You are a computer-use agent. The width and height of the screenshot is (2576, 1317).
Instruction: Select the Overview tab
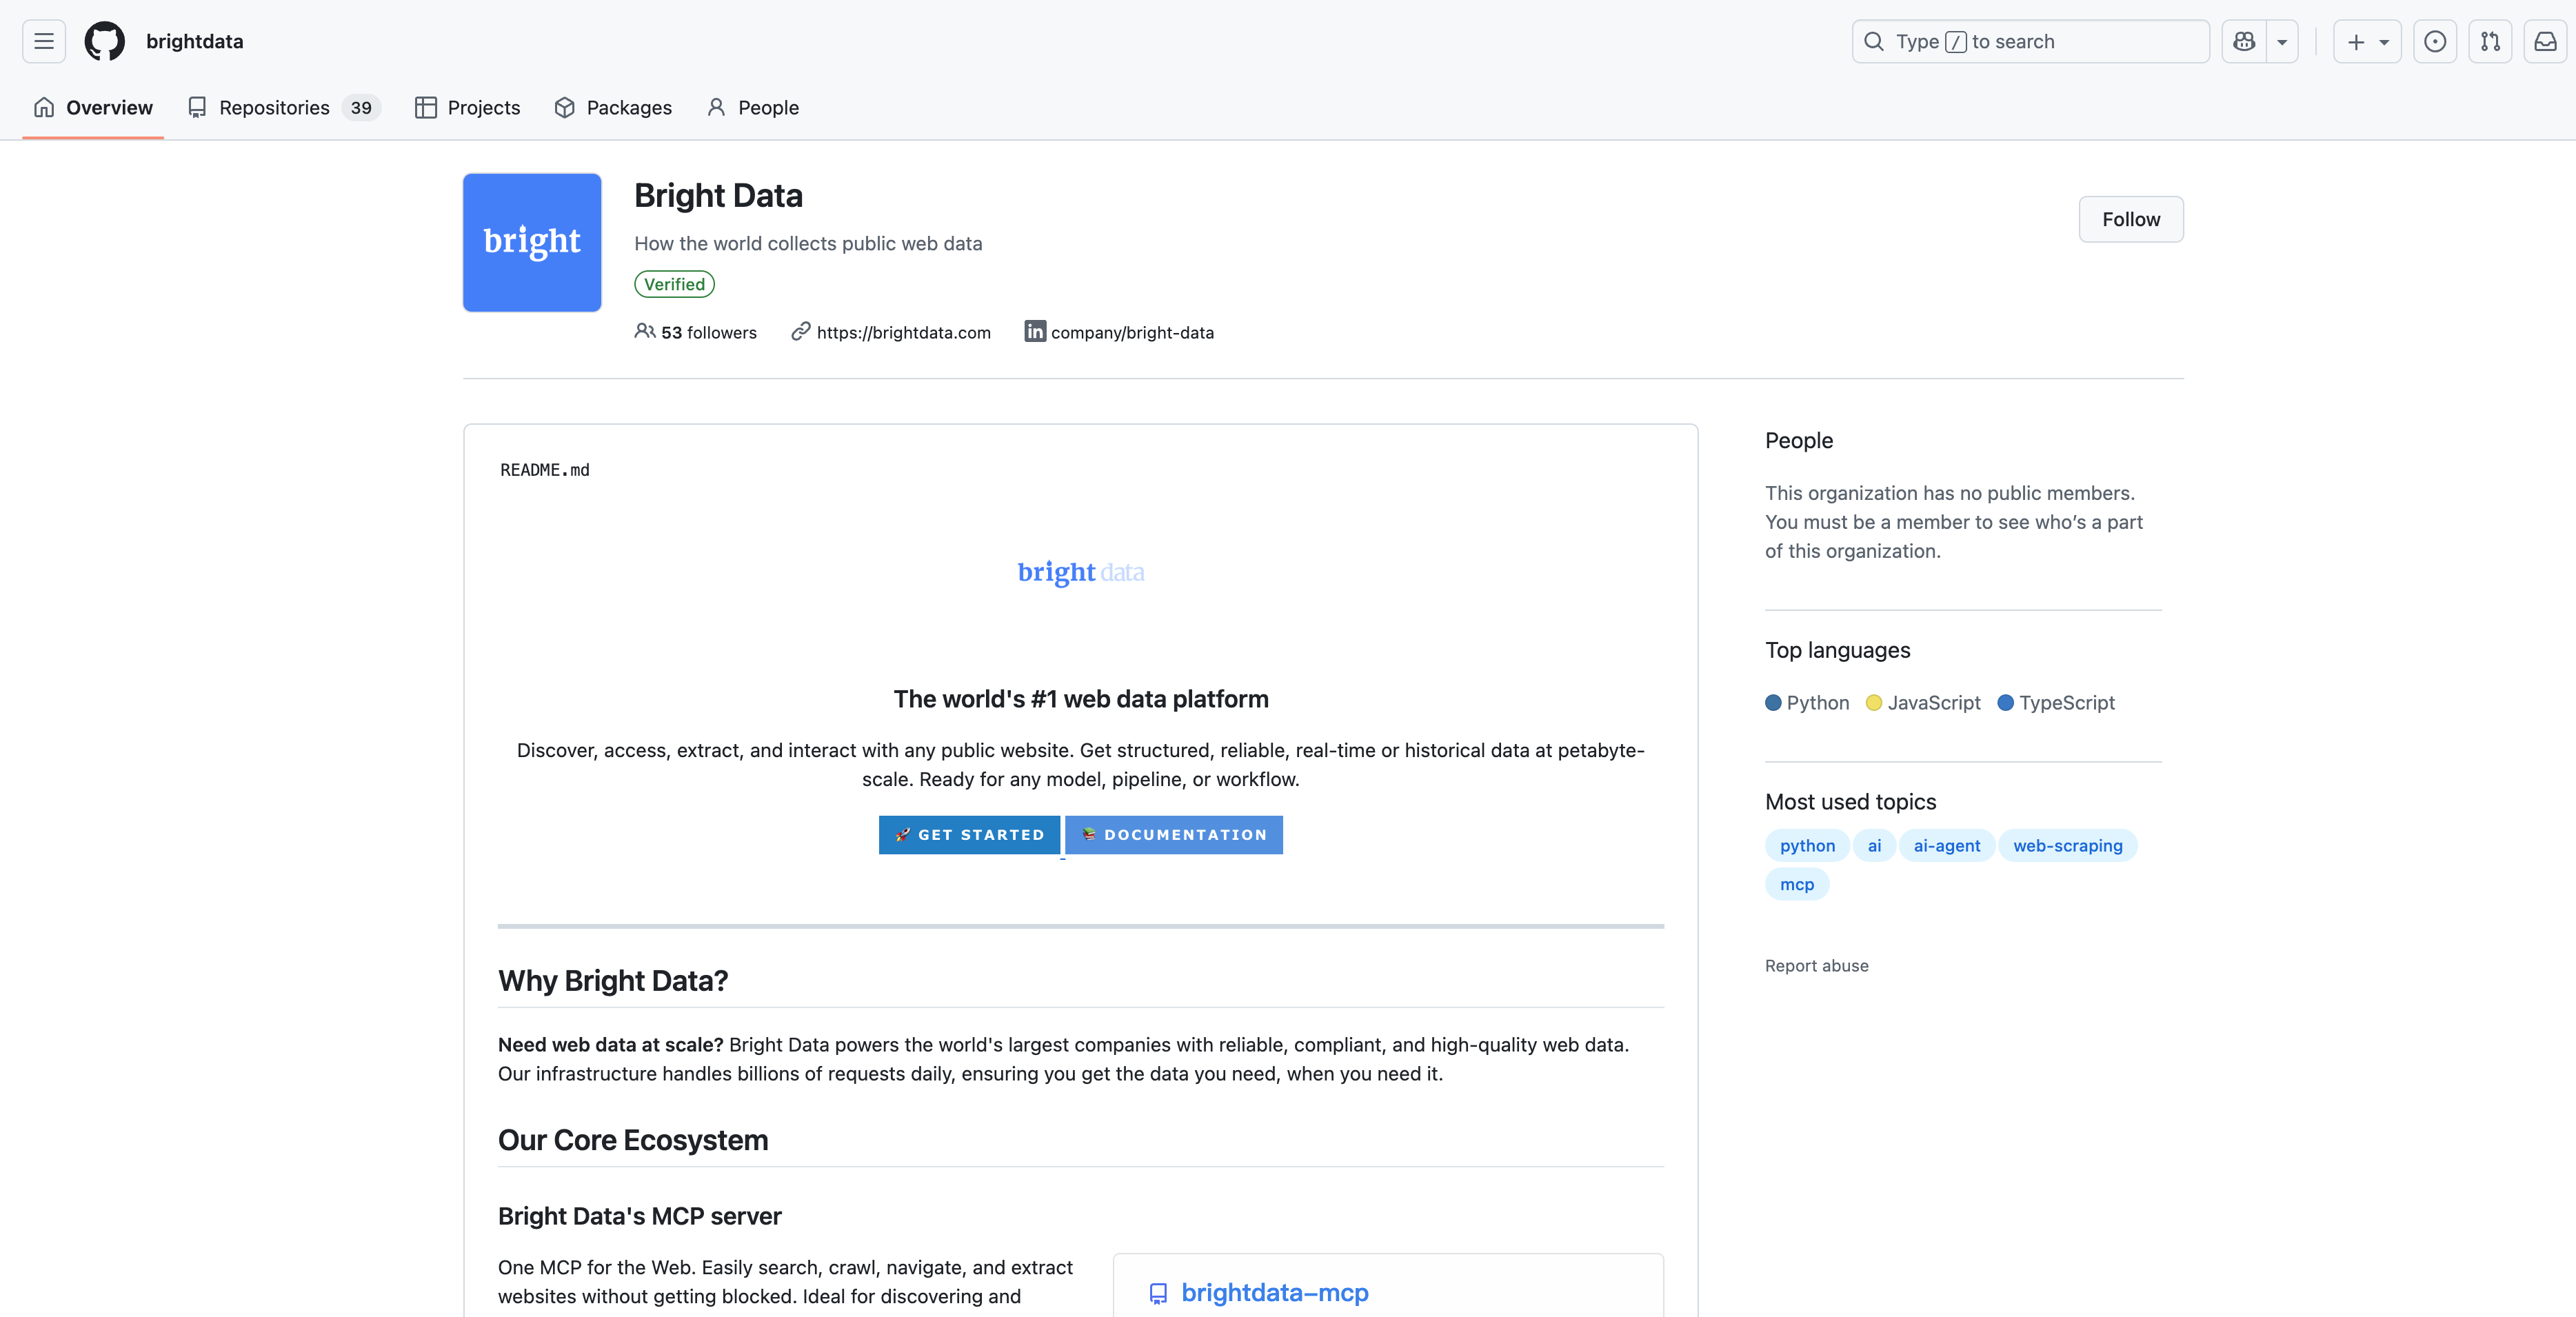[93, 107]
